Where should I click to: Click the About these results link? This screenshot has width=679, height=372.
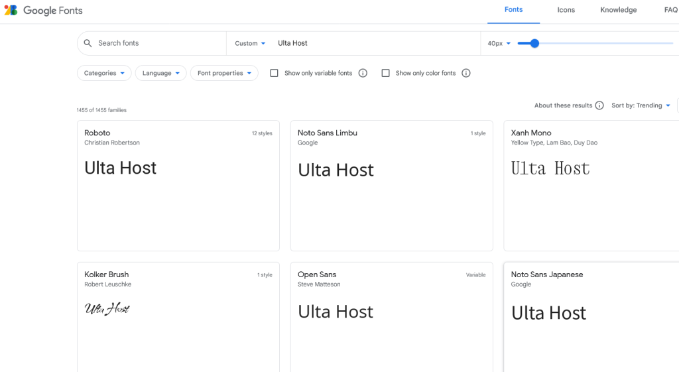(x=563, y=105)
